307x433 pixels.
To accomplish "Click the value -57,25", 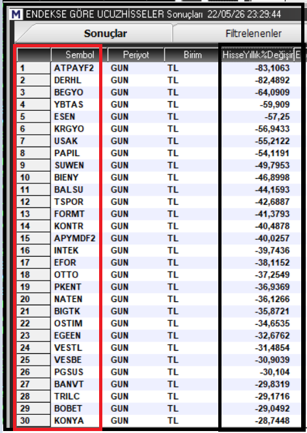I will coord(277,117).
